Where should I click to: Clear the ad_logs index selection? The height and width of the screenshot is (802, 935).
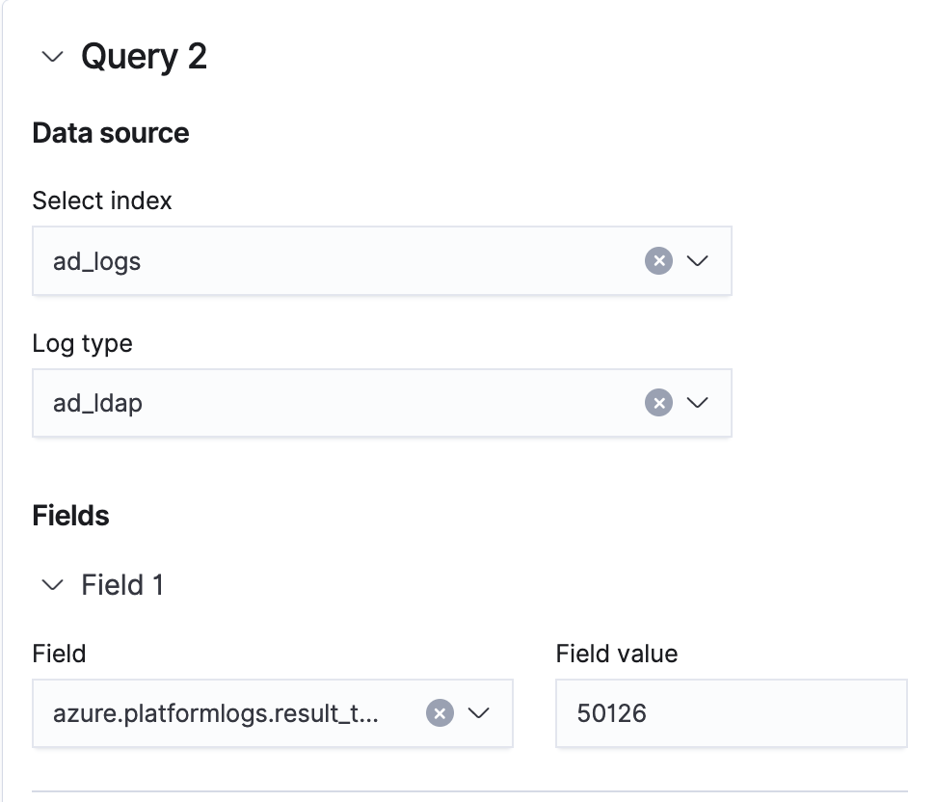658,261
